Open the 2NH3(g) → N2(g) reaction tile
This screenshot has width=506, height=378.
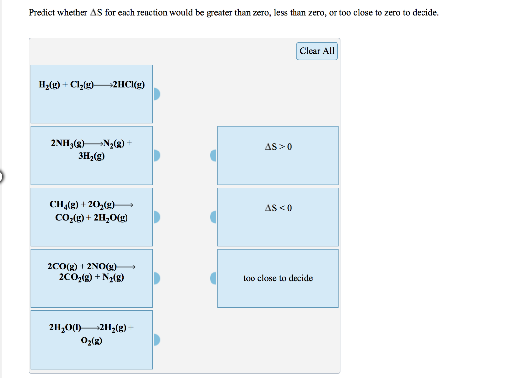(x=92, y=155)
